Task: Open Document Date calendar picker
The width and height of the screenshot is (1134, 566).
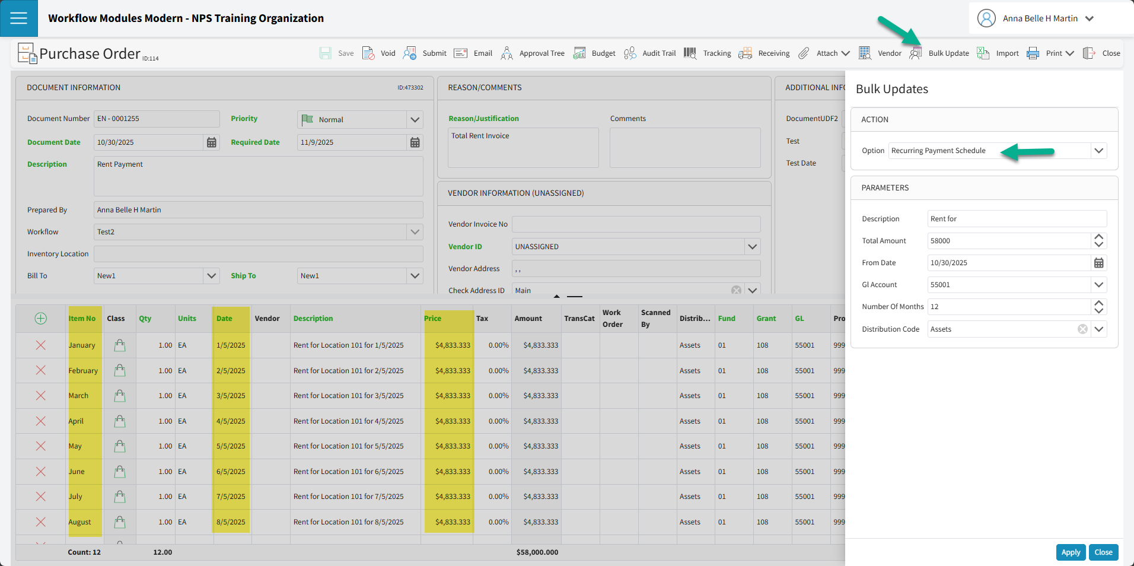Action: [x=211, y=142]
